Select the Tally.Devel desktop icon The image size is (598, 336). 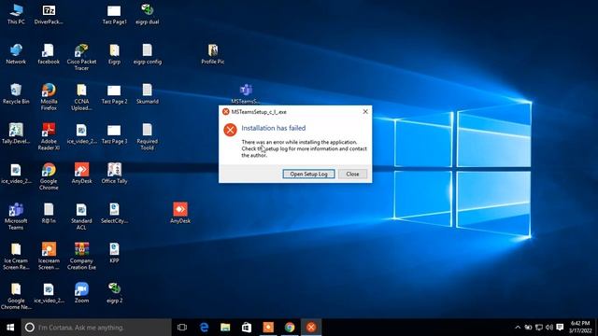[16, 133]
